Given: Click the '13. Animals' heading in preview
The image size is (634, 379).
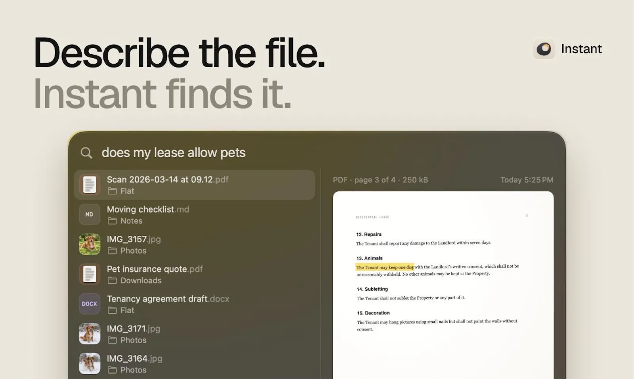Looking at the screenshot, I should click(369, 258).
